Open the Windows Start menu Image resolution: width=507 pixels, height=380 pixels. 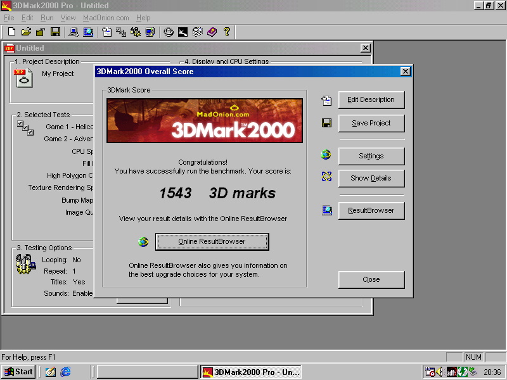pos(18,372)
